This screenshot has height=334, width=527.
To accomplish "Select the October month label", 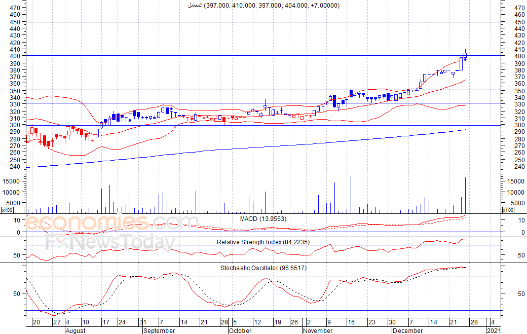I will tap(240, 330).
